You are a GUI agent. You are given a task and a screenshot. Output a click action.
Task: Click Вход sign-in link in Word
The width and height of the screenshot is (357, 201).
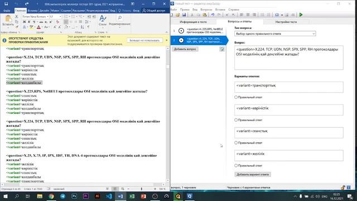(x=136, y=11)
